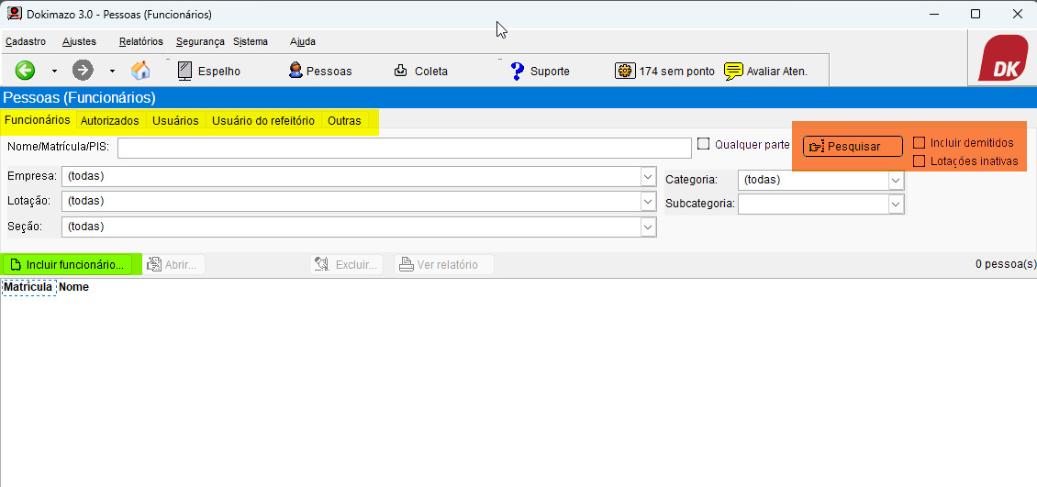Expand the Empresa dropdown
1037x487 pixels.
coord(648,176)
